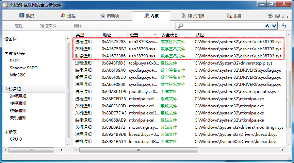Click the 删除 button
The height and width of the screenshot is (163, 294).
pyautogui.click(x=78, y=26)
